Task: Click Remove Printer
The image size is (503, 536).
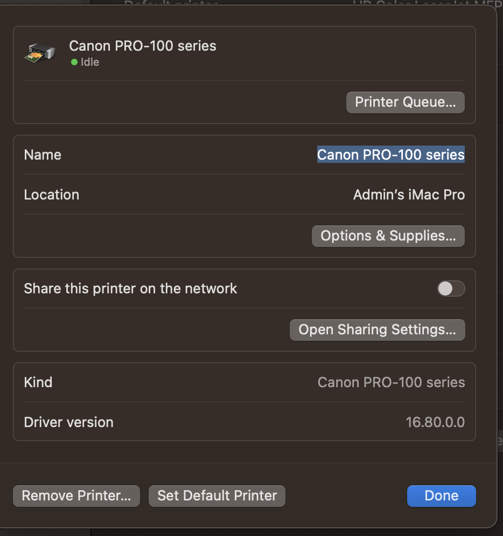Action: (x=76, y=496)
